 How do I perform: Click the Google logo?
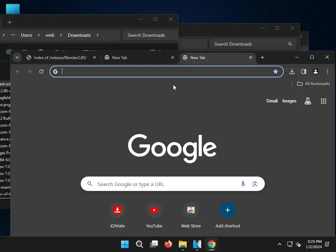(x=172, y=148)
